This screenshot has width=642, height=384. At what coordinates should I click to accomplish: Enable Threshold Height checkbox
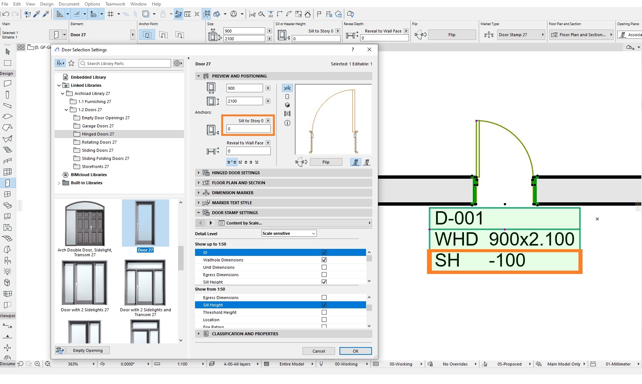pyautogui.click(x=324, y=312)
